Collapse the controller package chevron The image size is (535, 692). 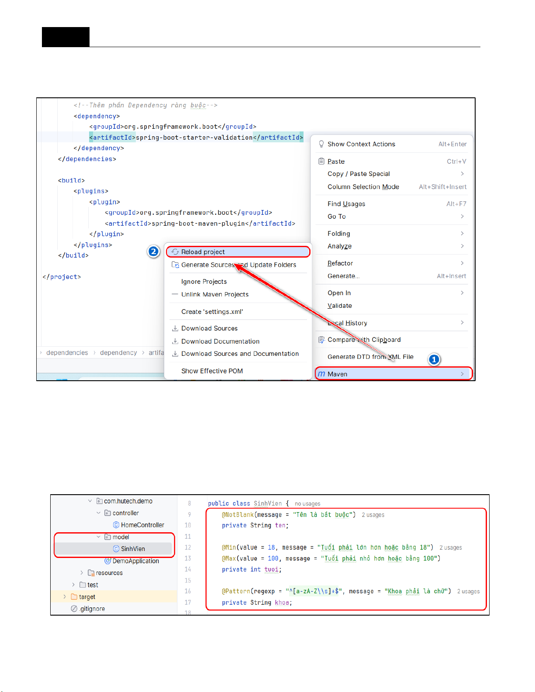coord(99,513)
